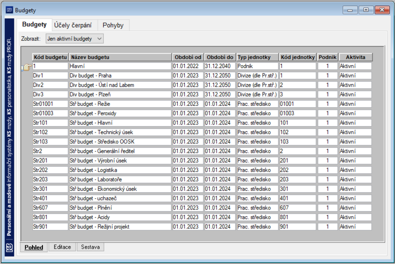
Task: Switch to the Budgety tab
Action: (x=34, y=24)
